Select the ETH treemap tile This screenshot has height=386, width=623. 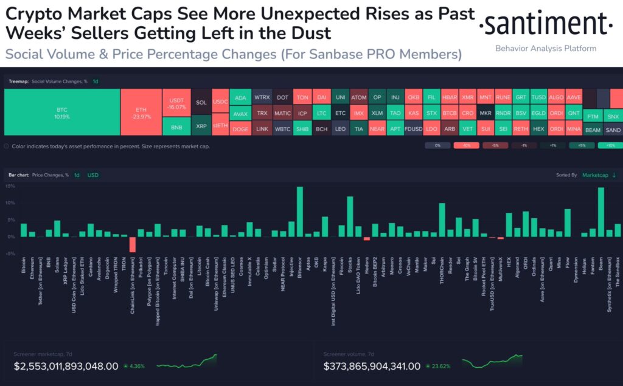point(141,112)
